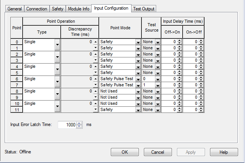This screenshot has width=245, height=163.
Task: Open the Module Info tab
Action: click(x=78, y=9)
